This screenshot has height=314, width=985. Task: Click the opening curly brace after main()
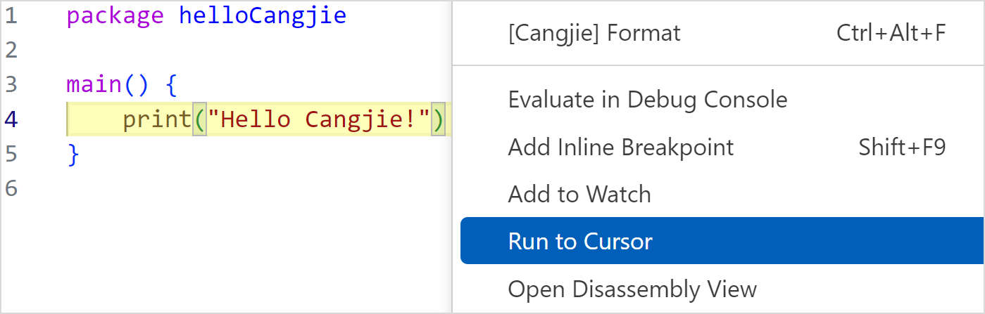(x=171, y=86)
